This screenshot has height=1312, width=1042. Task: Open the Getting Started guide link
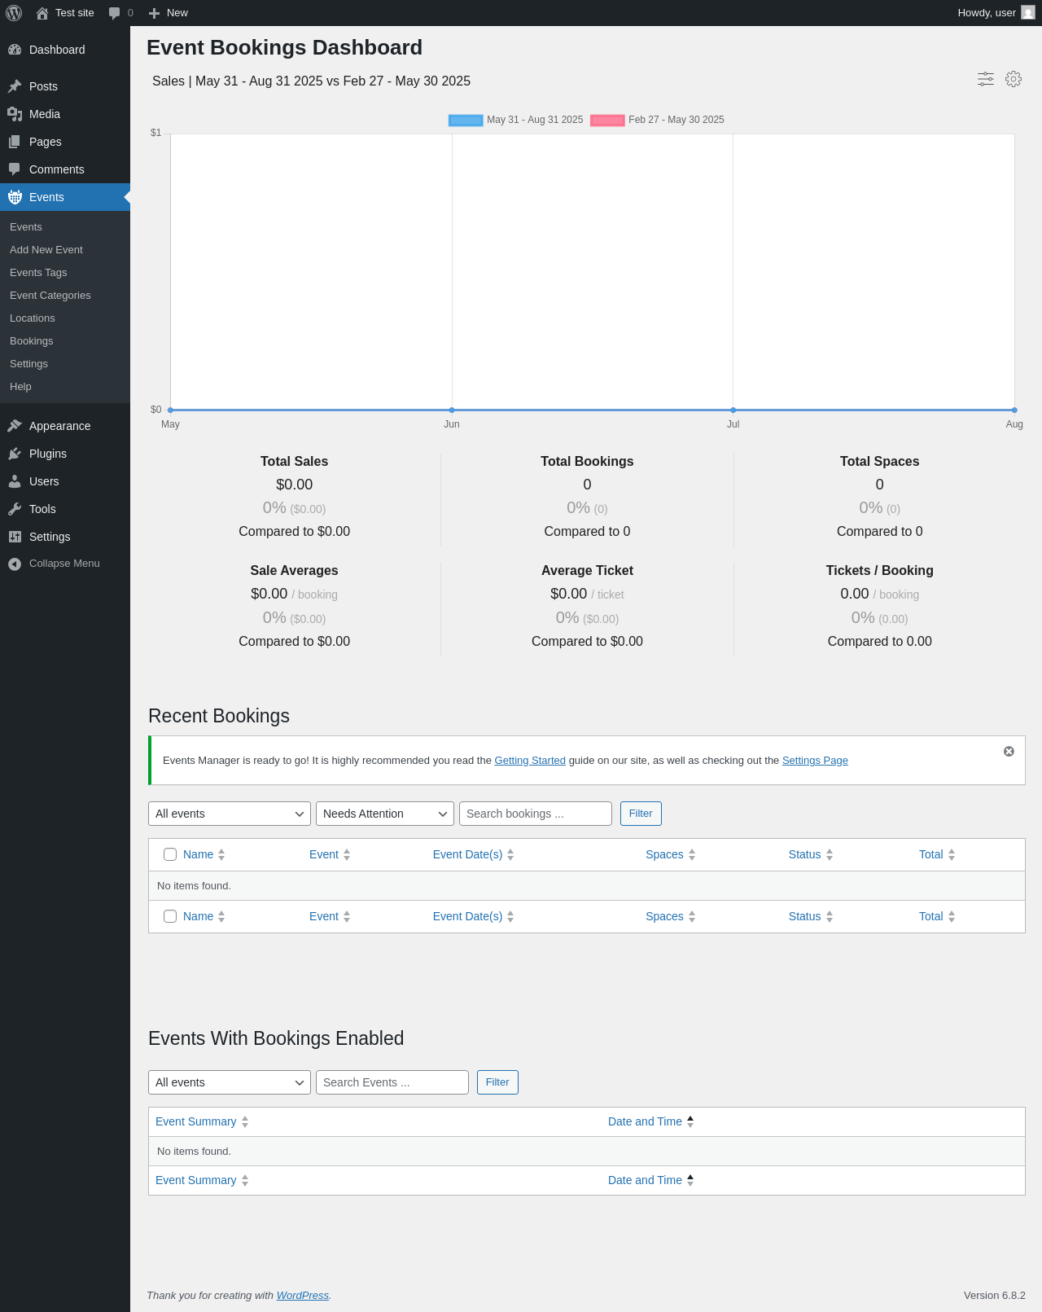pyautogui.click(x=530, y=761)
